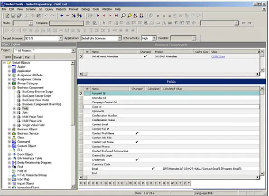This screenshot has width=269, height=196.
Task: Open the CSSBCBase class link
Action: (218, 57)
